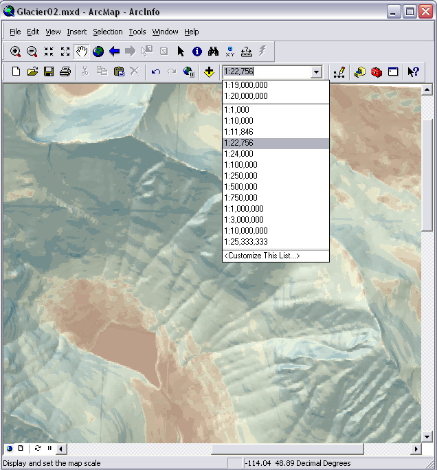Click the vertical scrollbar up arrow
The height and width of the screenshot is (470, 437).
click(x=427, y=89)
